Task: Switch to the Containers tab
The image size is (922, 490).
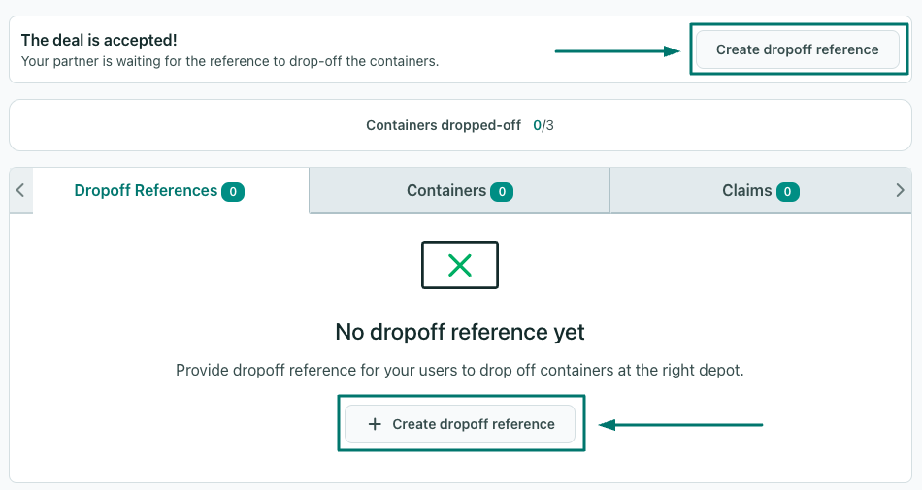Action: coord(459,190)
